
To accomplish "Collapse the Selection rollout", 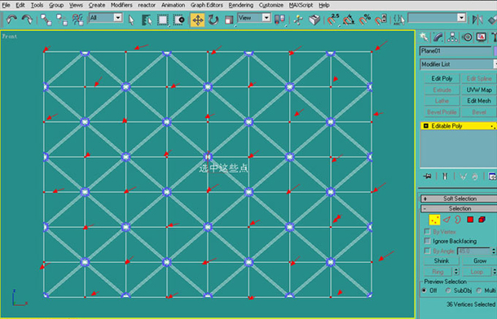I will point(459,208).
